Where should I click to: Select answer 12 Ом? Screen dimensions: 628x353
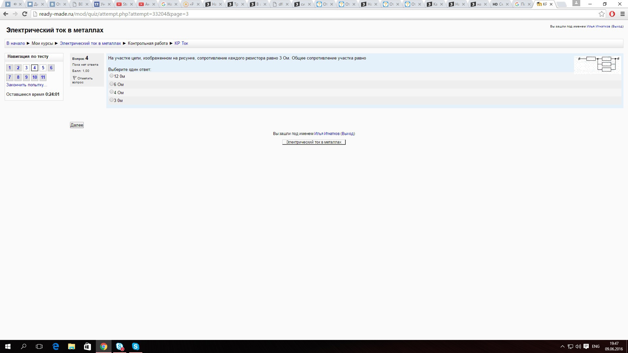click(112, 76)
